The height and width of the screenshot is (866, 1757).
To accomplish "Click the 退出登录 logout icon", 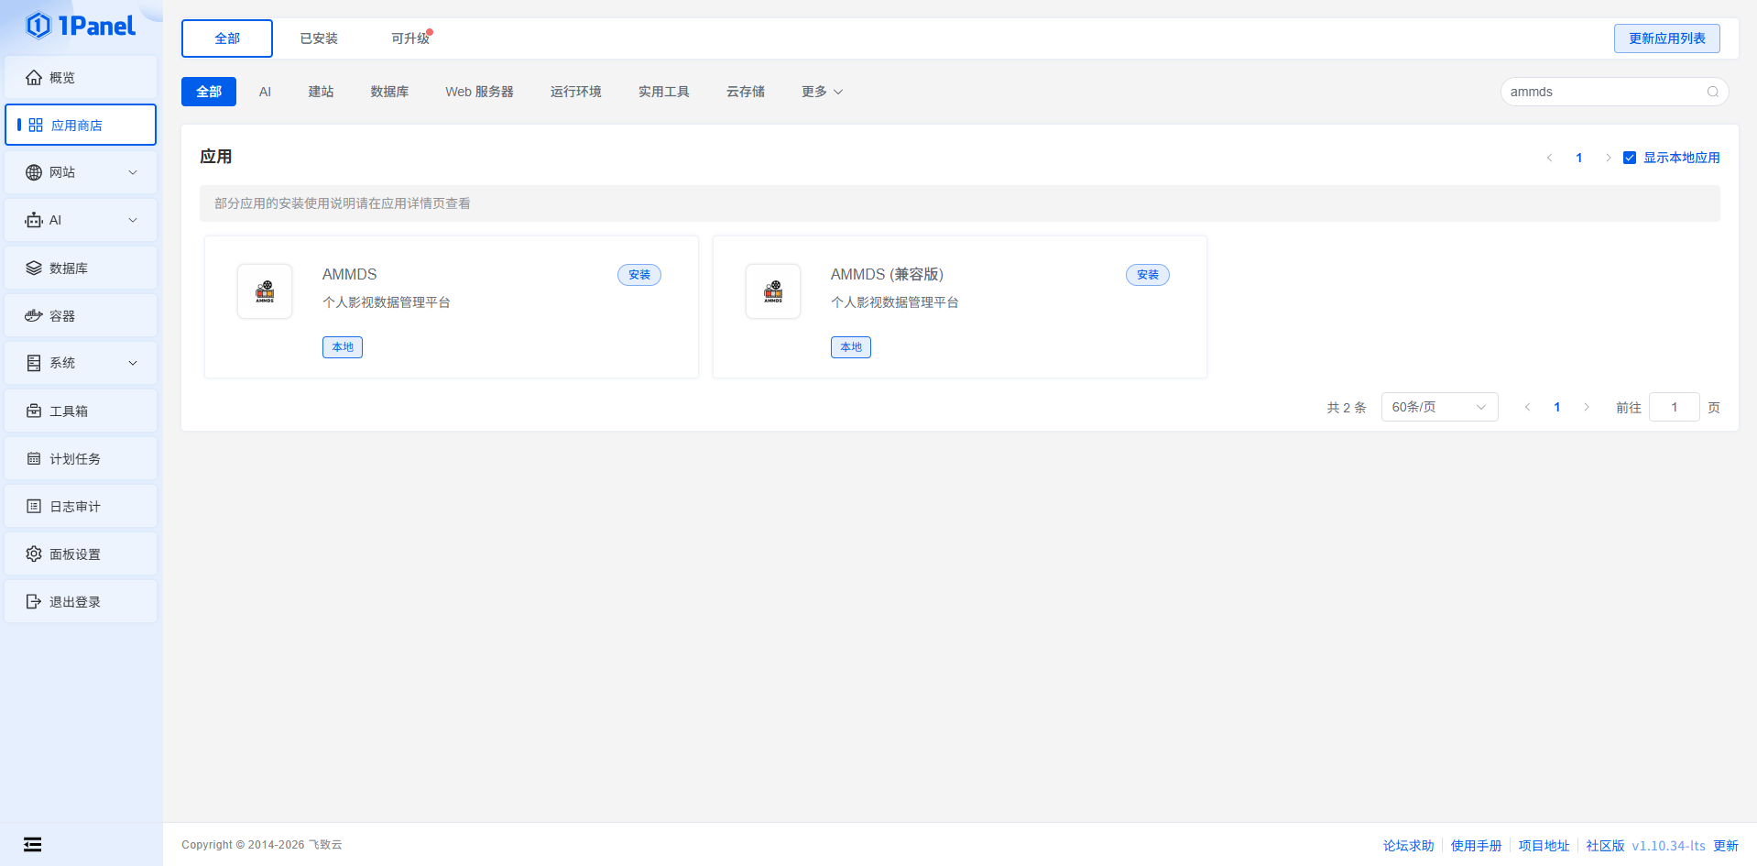I will (x=34, y=602).
